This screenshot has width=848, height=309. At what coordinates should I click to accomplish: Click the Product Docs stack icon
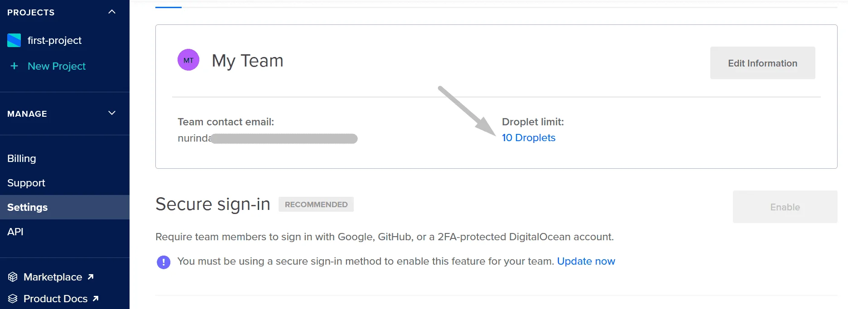13,299
